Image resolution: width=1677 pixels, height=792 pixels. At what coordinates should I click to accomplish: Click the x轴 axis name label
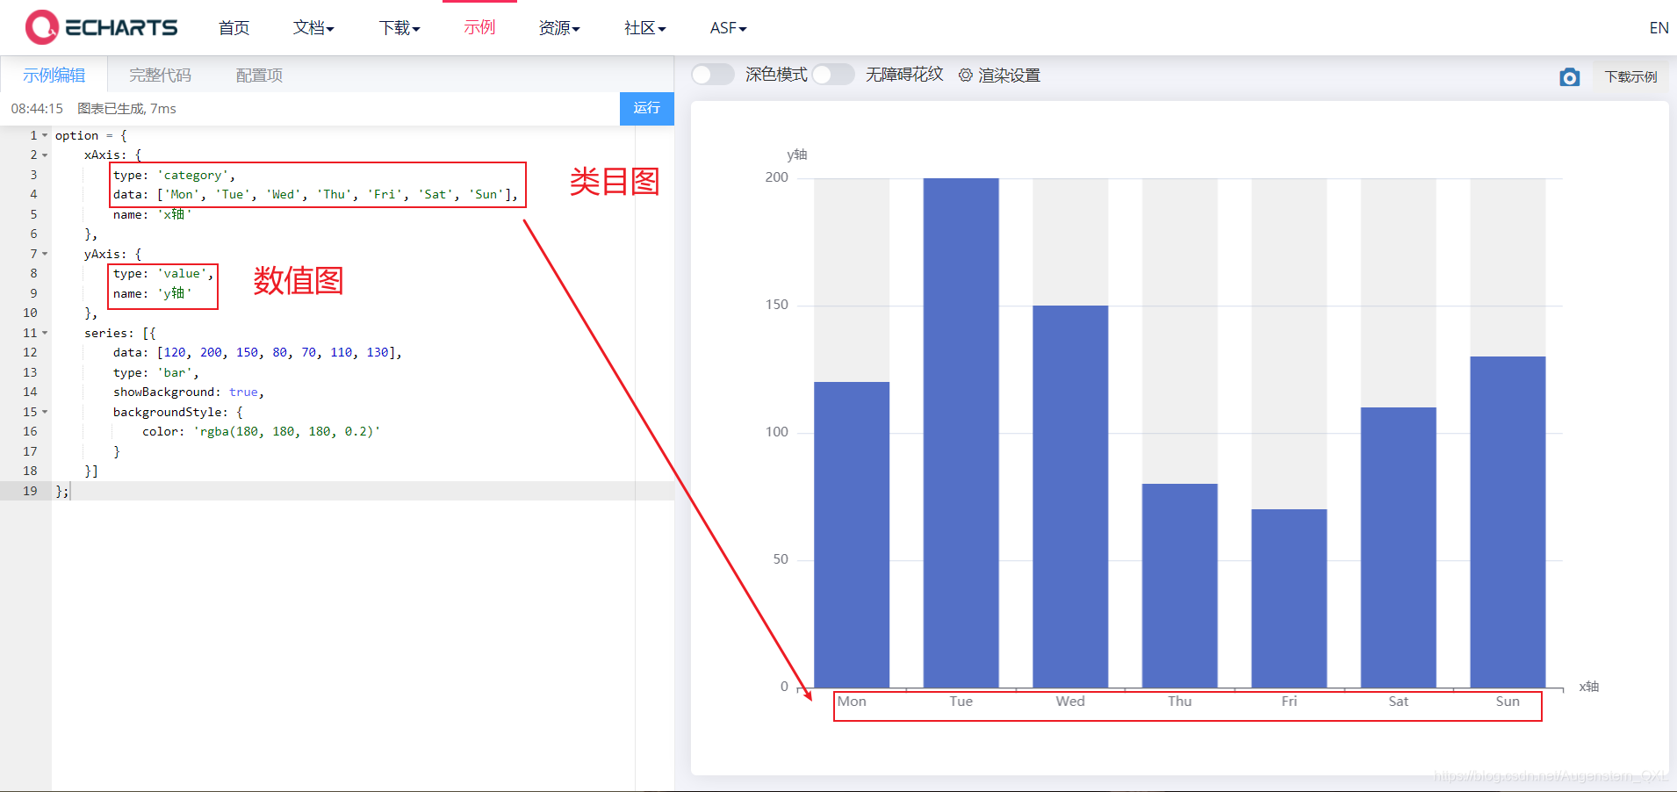click(x=1588, y=687)
